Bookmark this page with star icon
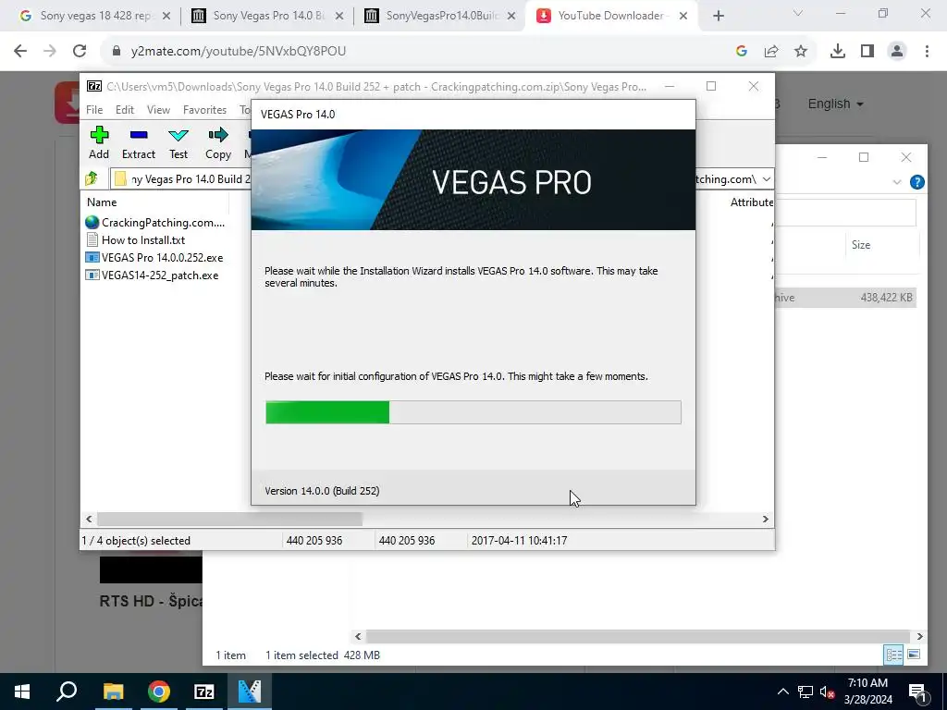The height and width of the screenshot is (710, 947). (801, 52)
